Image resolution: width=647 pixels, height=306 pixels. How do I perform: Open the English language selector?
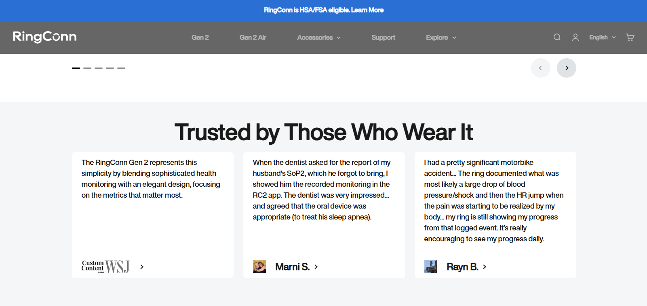tap(602, 37)
